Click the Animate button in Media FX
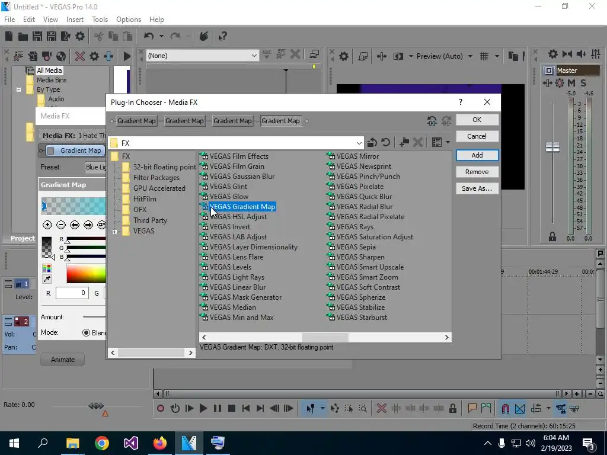This screenshot has height=455, width=607. click(63, 360)
